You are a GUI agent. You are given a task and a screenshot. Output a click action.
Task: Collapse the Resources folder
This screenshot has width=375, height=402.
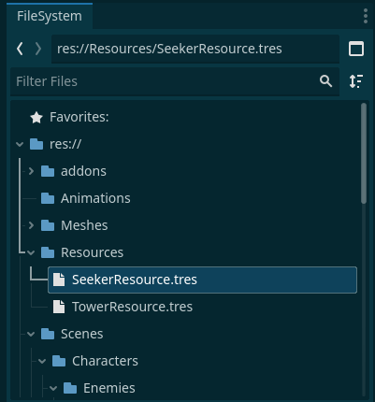pyautogui.click(x=31, y=252)
